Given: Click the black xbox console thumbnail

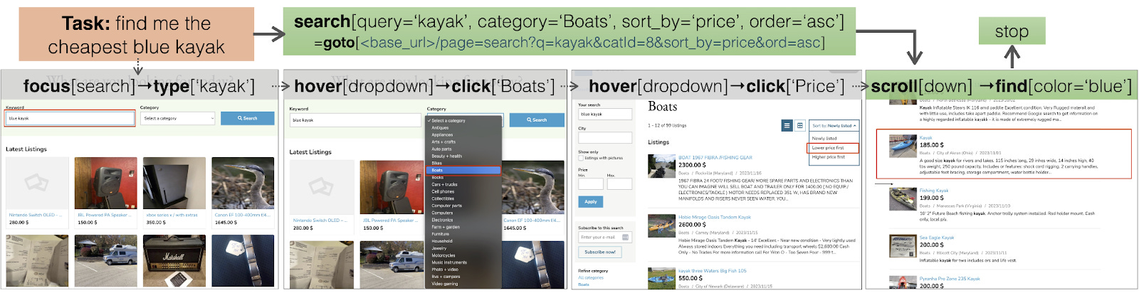Looking at the screenshot, I should 174,183.
